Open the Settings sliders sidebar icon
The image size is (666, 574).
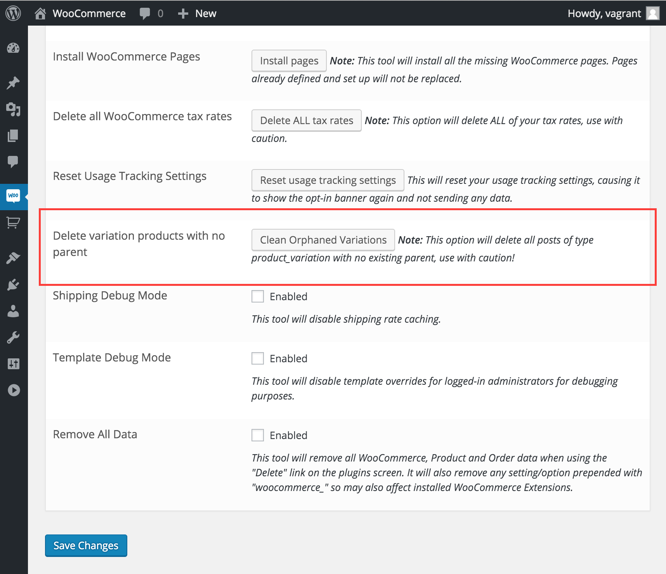pyautogui.click(x=13, y=364)
